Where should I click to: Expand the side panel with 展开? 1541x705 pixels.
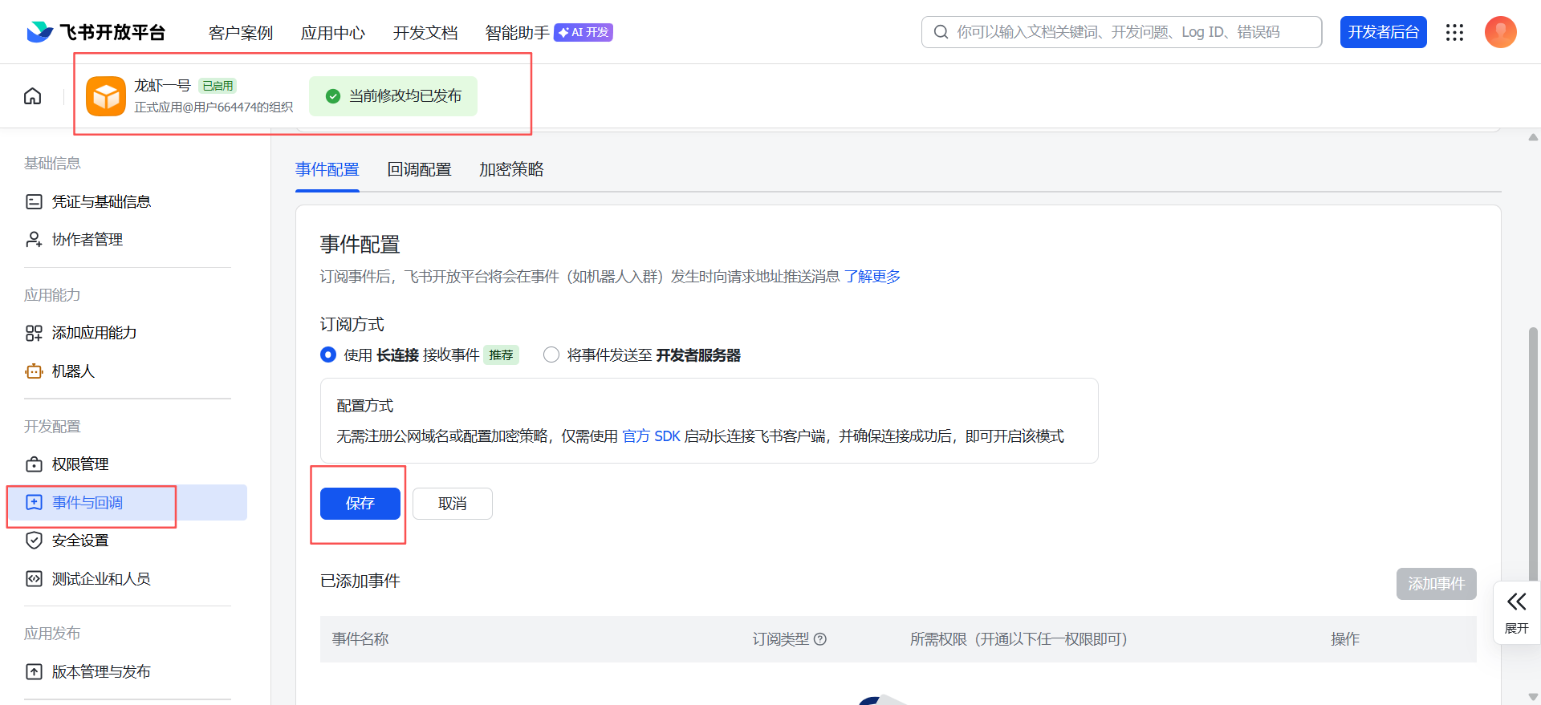coord(1517,612)
